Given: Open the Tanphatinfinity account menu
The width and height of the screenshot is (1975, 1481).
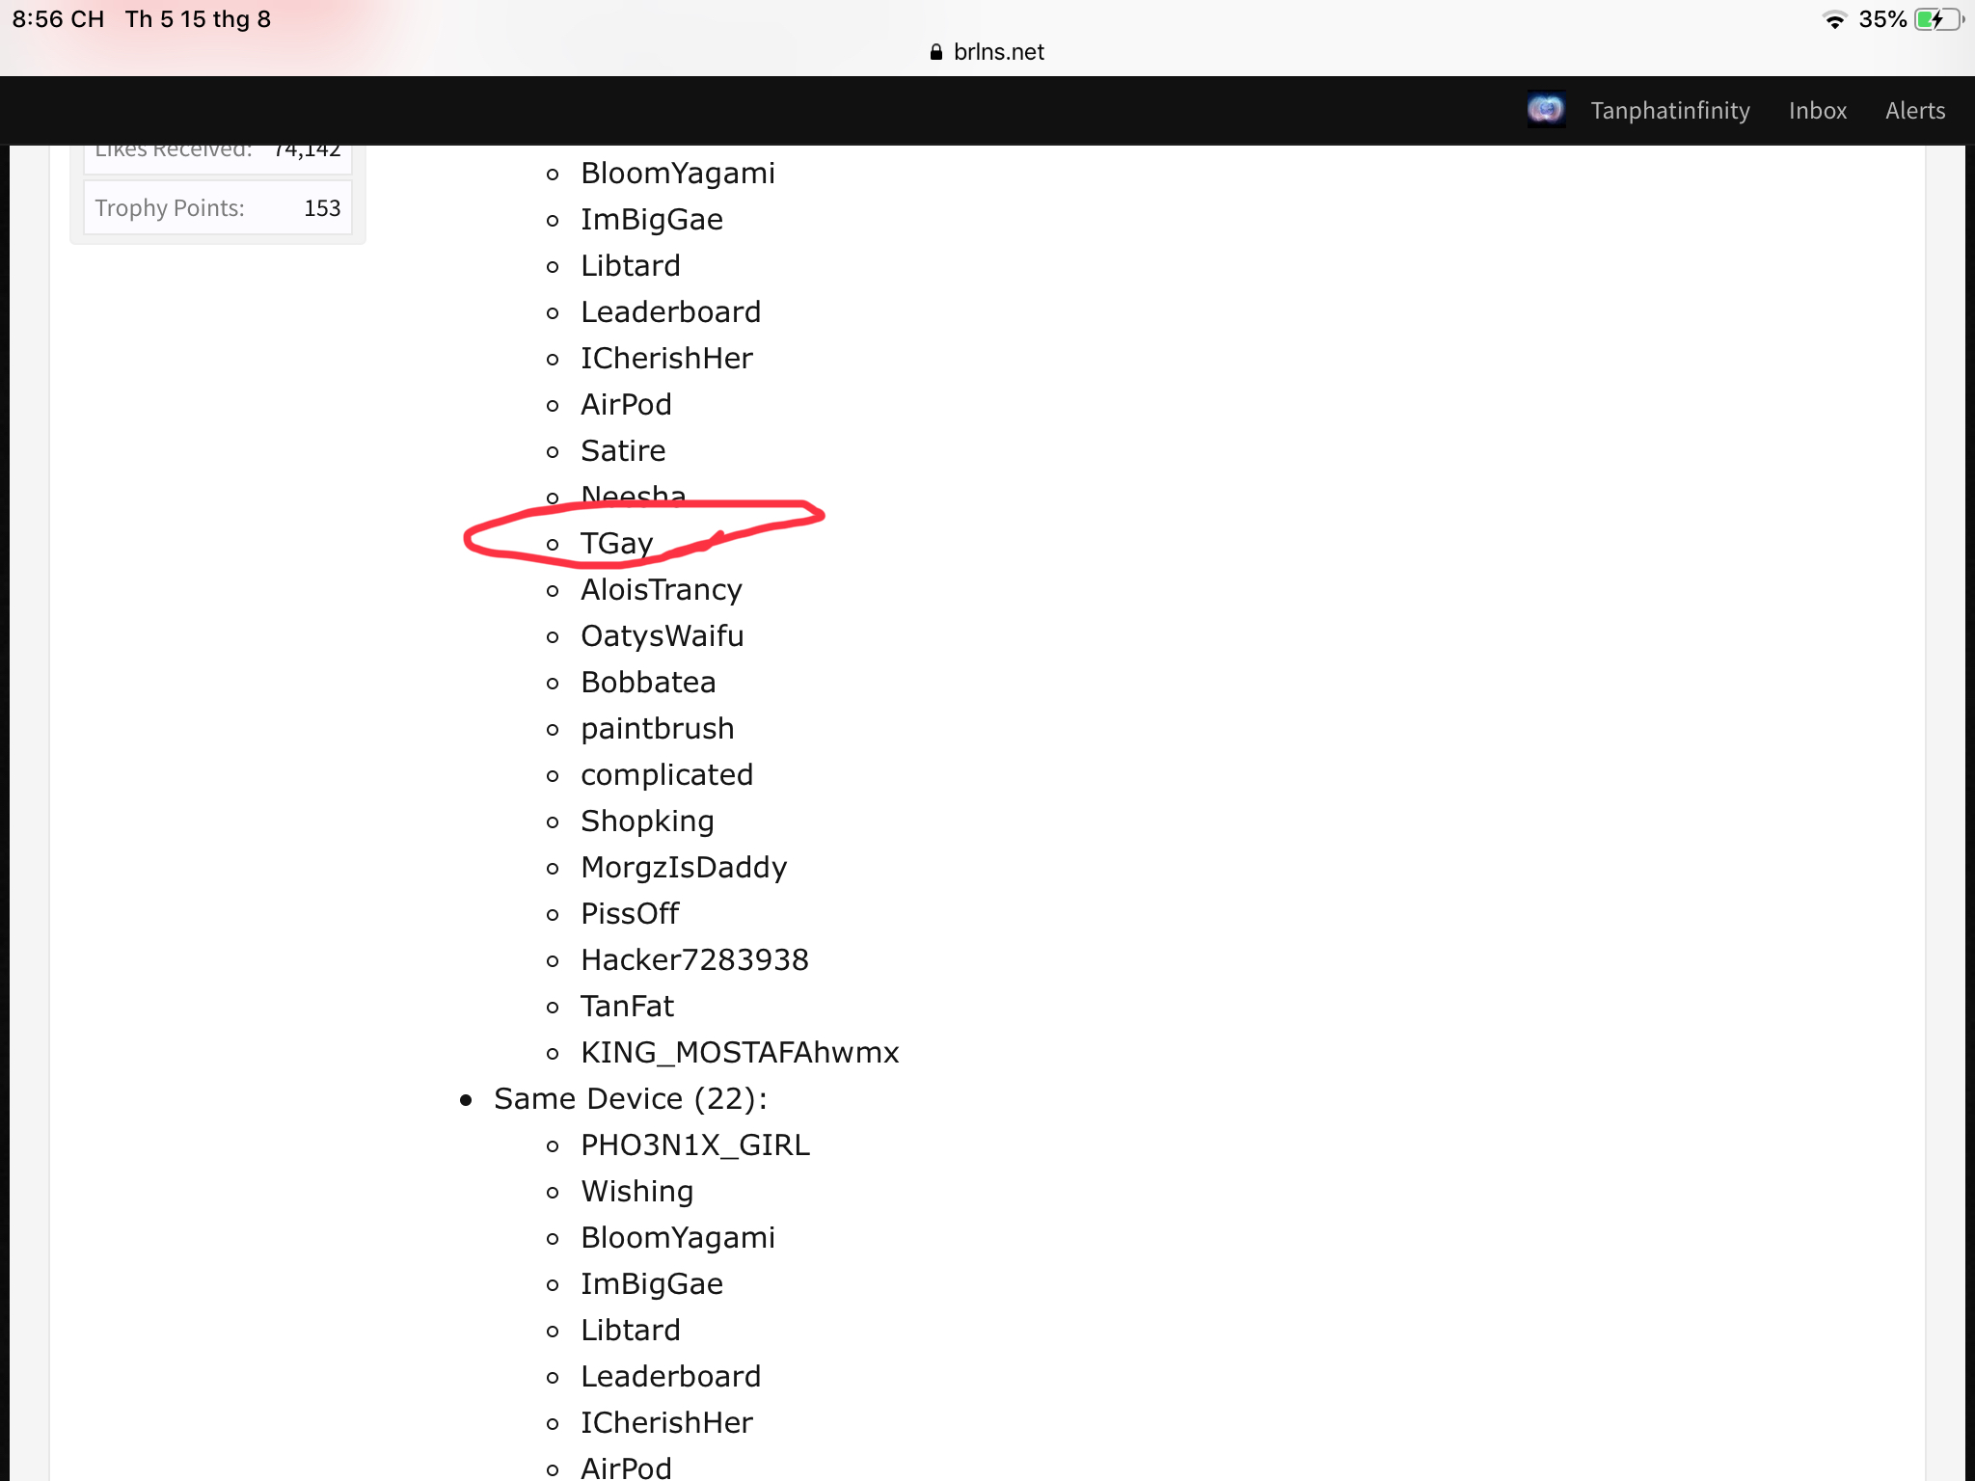Looking at the screenshot, I should (1670, 111).
